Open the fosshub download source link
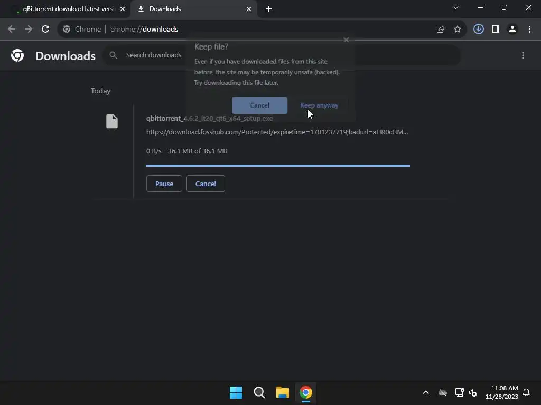This screenshot has width=541, height=405. 277,132
